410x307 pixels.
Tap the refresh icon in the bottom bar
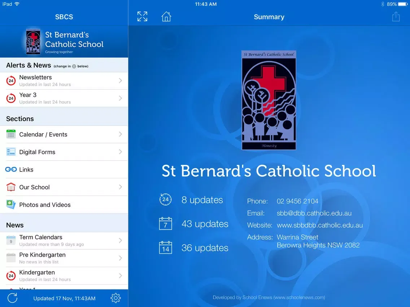12,298
